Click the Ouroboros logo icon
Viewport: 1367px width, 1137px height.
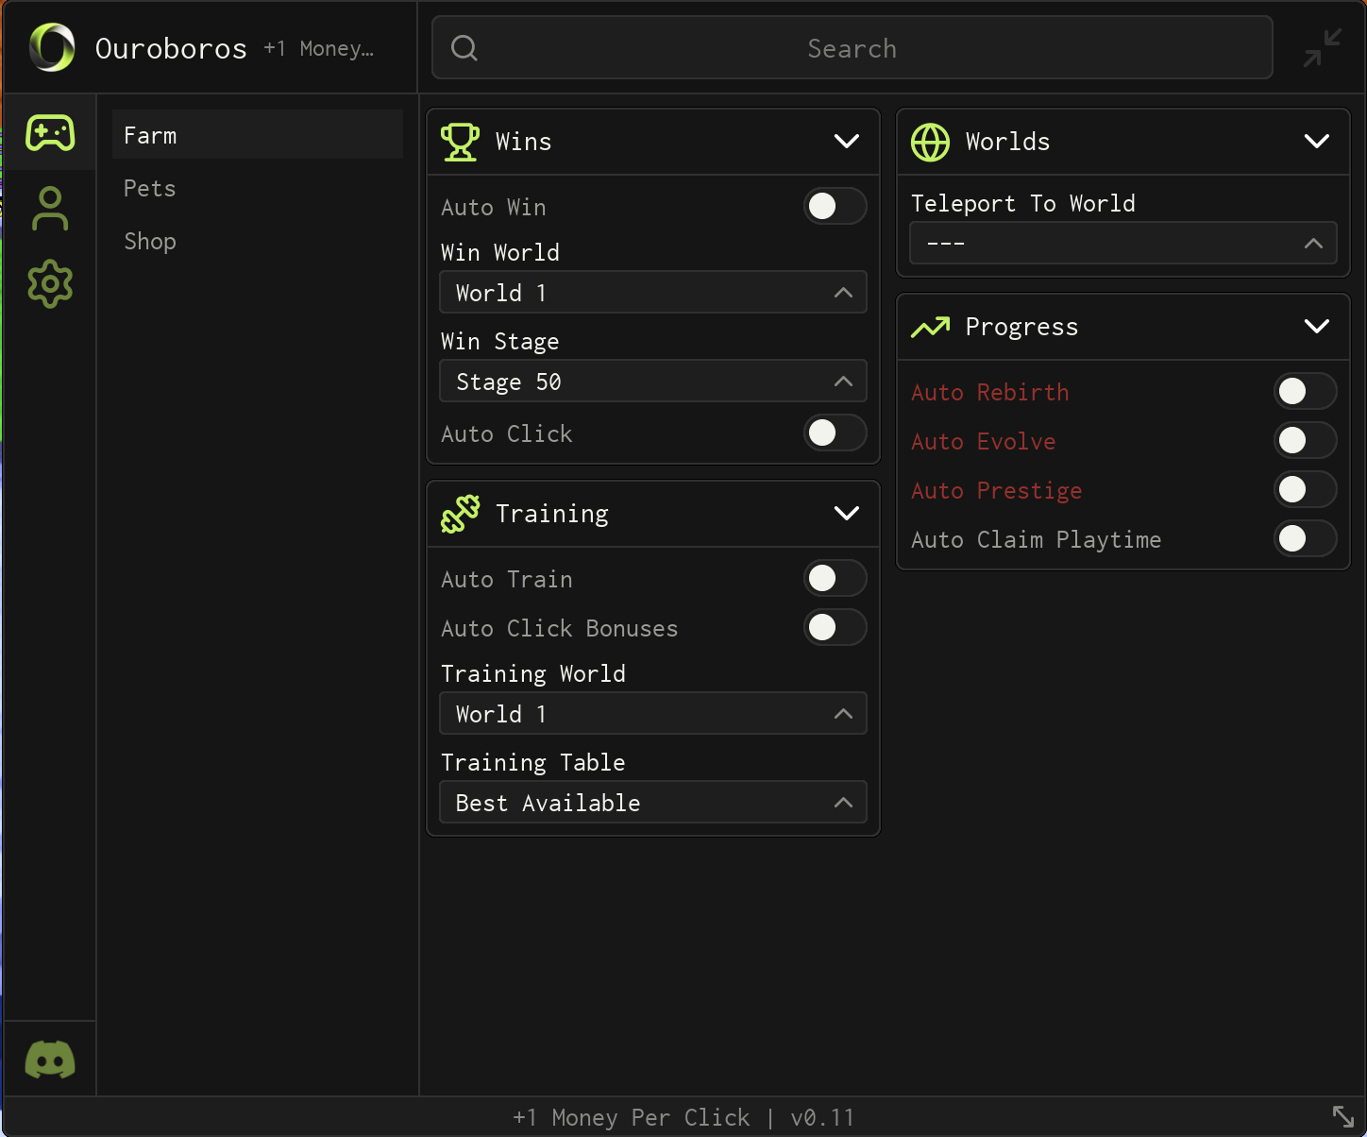click(x=52, y=48)
